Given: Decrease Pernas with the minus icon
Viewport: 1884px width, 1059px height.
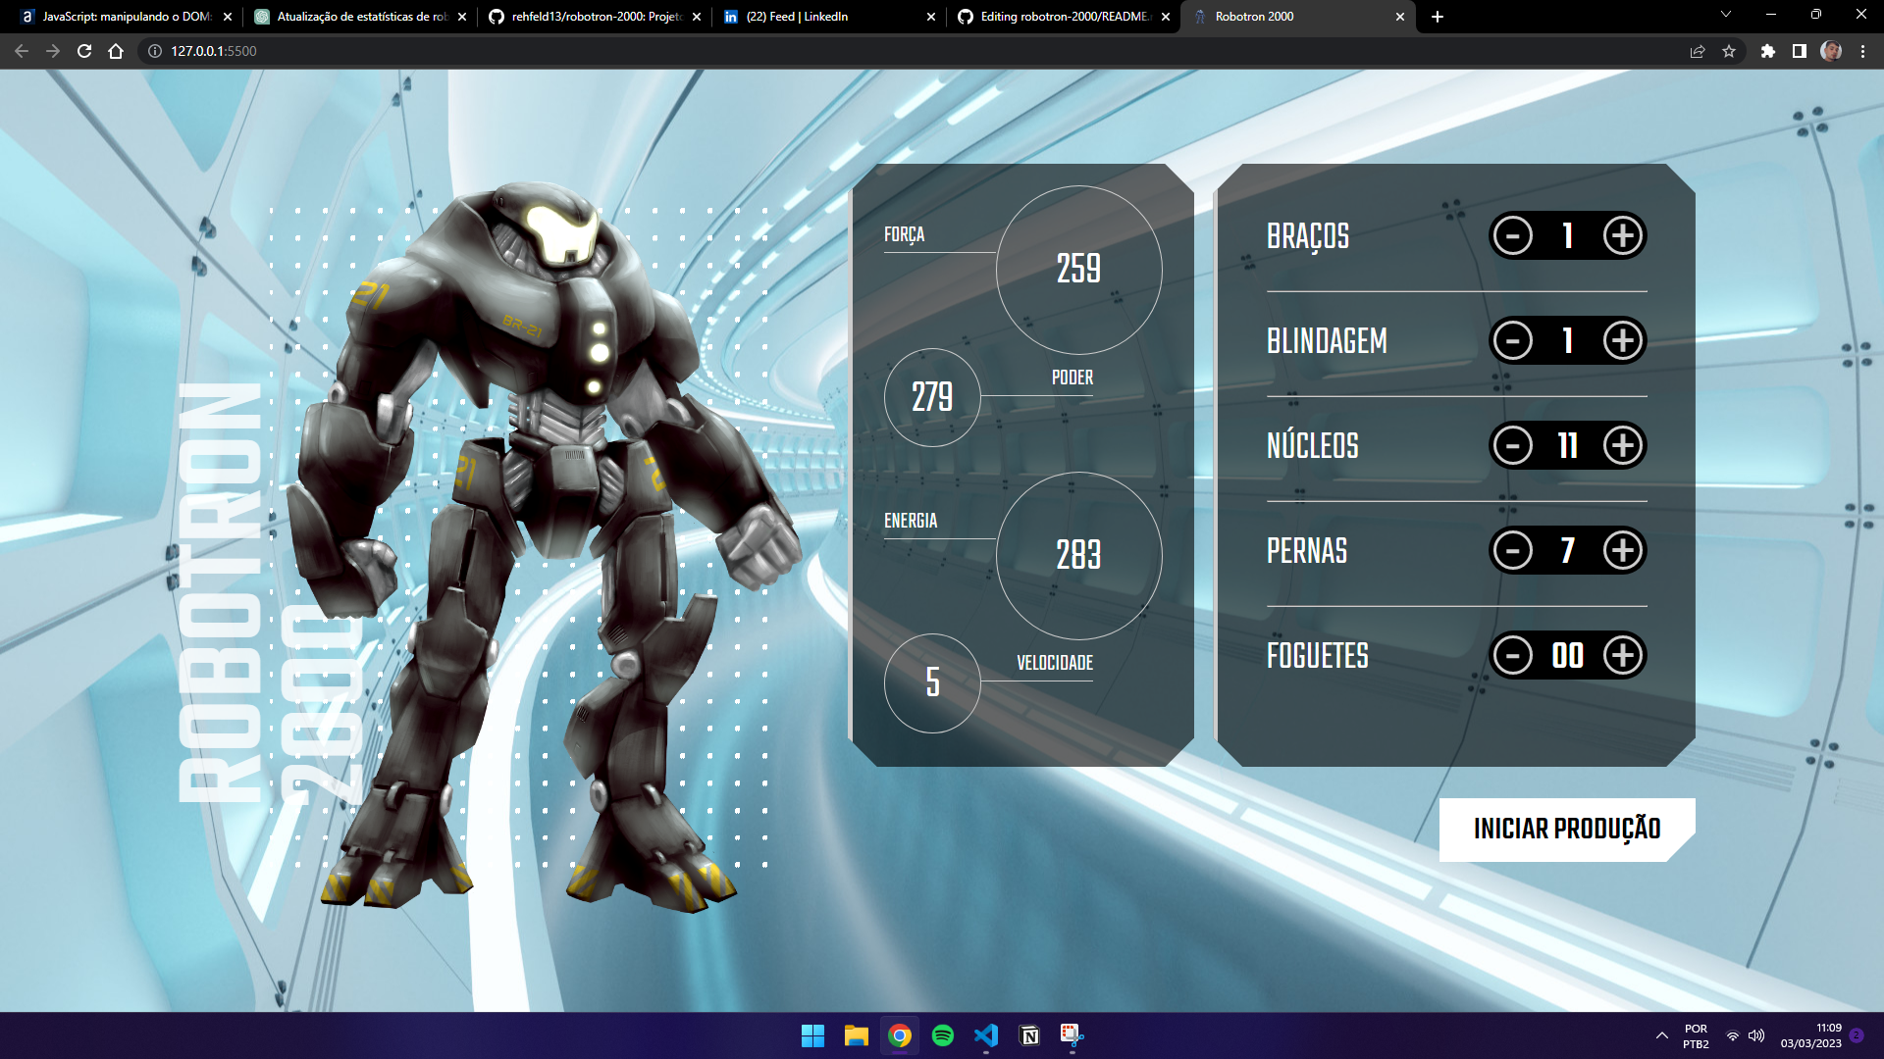Looking at the screenshot, I should [x=1512, y=551].
